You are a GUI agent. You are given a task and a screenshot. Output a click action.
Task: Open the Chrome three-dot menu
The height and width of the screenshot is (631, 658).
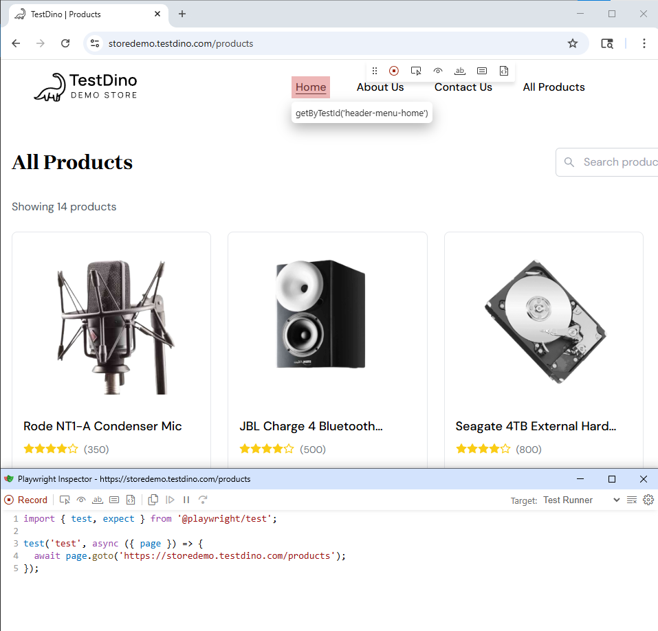click(x=644, y=43)
